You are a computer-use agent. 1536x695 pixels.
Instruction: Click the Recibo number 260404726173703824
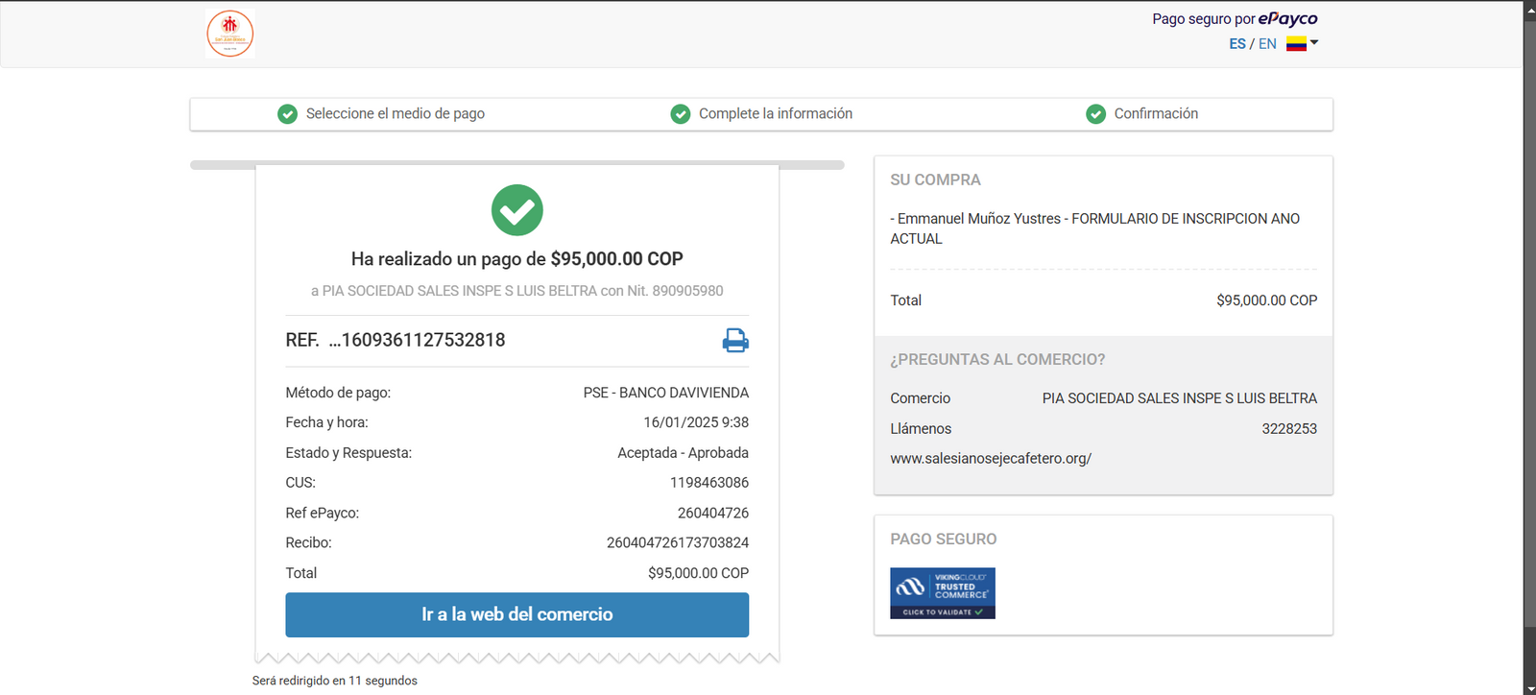[678, 543]
